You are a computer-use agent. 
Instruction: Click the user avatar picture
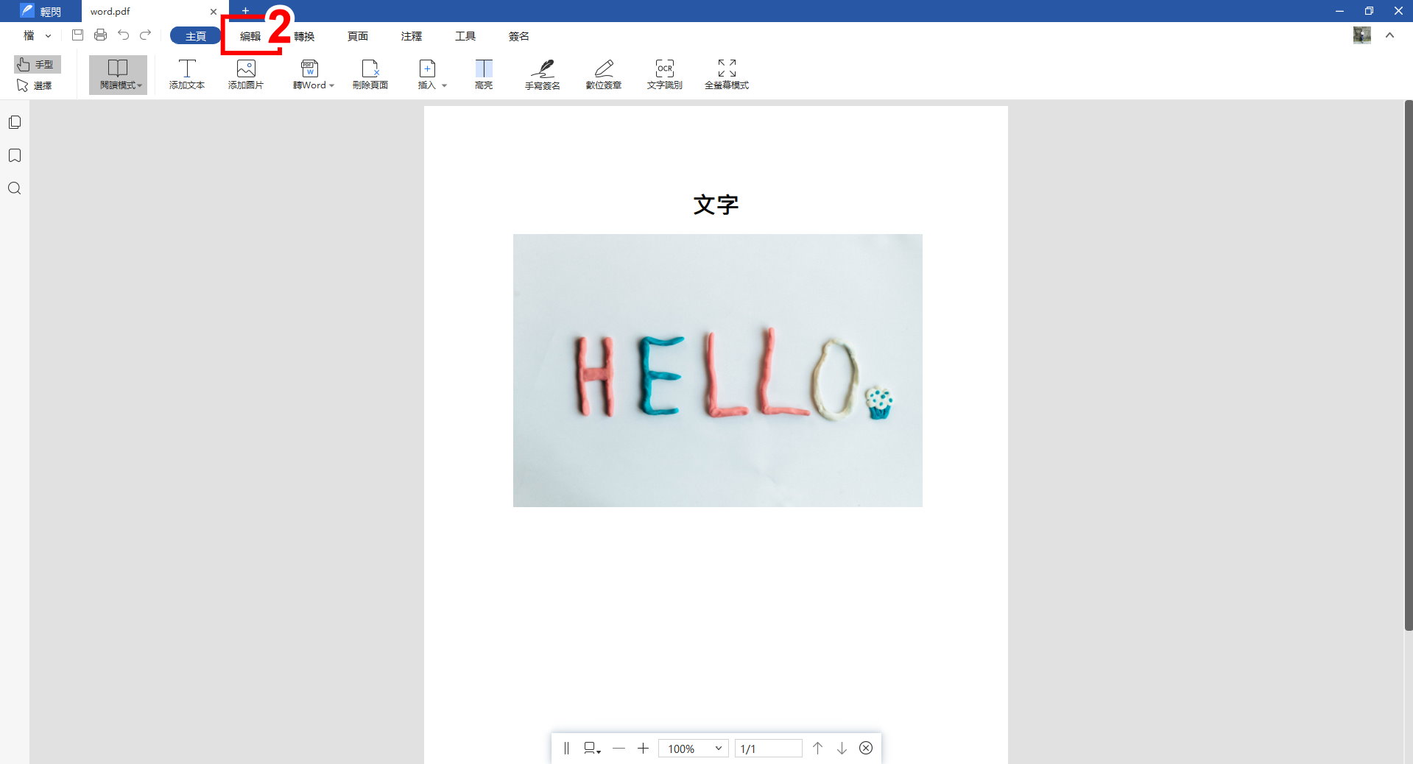tap(1361, 35)
